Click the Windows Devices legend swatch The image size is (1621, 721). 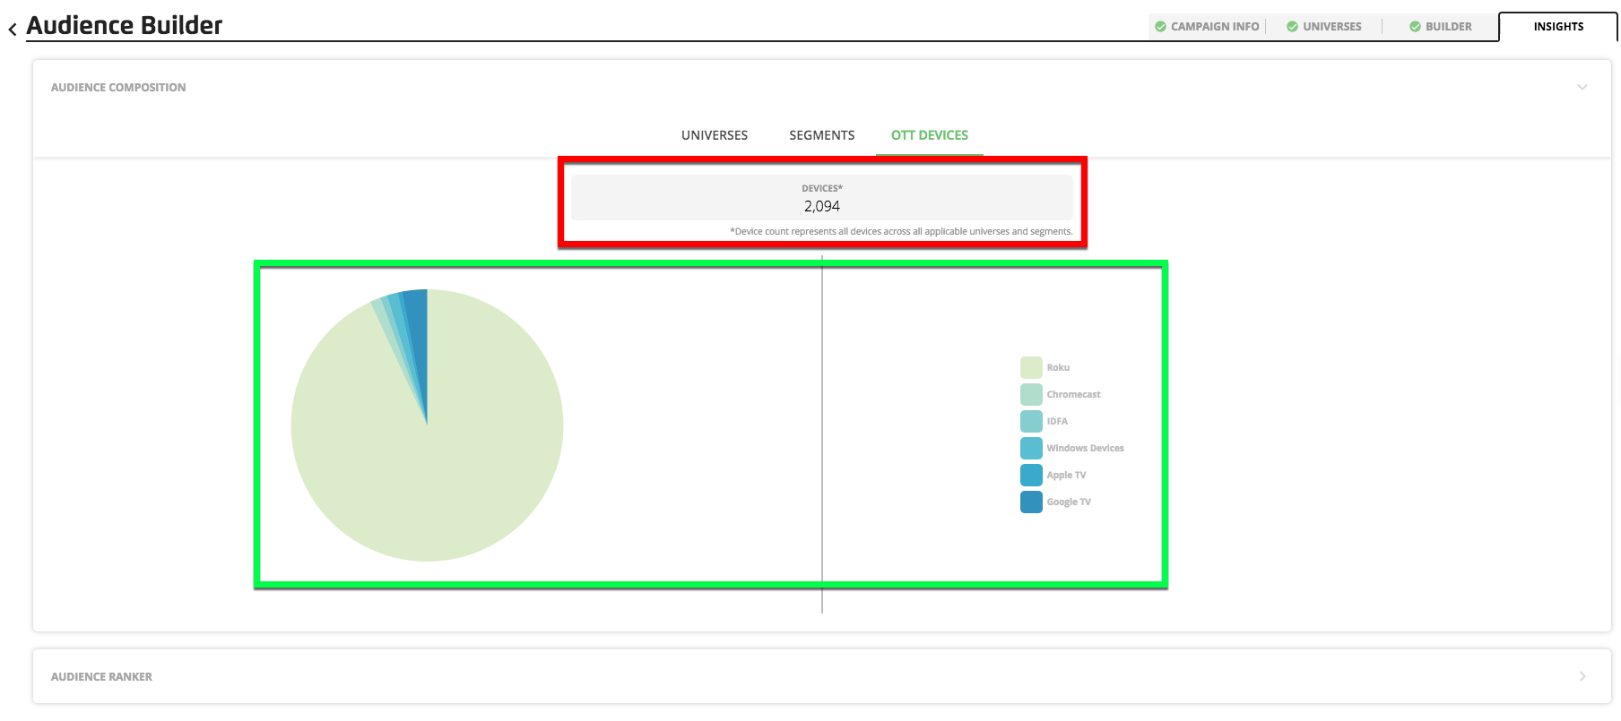pyautogui.click(x=1031, y=448)
